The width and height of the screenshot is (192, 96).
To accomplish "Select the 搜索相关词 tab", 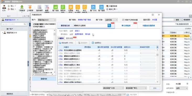I will pyautogui.click(x=65, y=25).
